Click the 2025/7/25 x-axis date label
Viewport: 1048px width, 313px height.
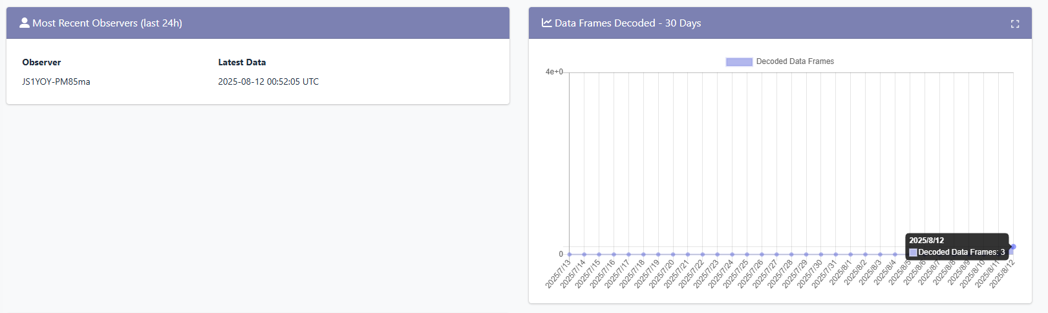click(735, 274)
